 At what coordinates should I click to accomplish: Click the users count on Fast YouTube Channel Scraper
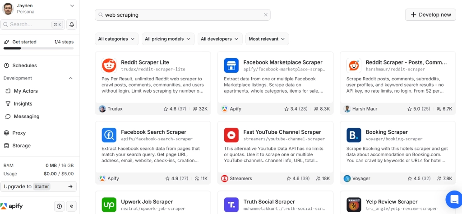(323, 178)
